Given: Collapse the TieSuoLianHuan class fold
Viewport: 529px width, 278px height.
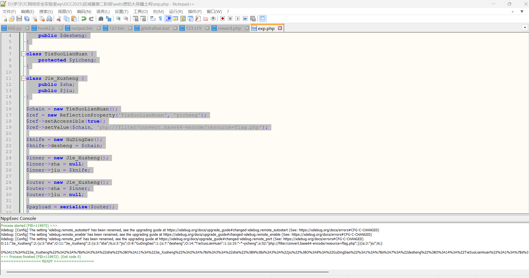Looking at the screenshot, I should click(23, 54).
